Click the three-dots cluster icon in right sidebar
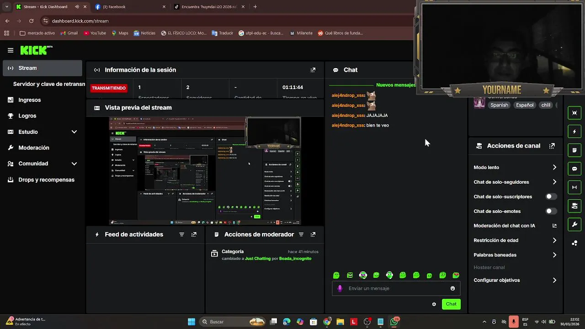Image resolution: width=585 pixels, height=329 pixels. [x=574, y=243]
